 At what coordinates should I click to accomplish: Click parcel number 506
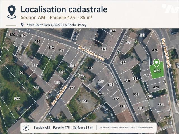click(x=150, y=96)
